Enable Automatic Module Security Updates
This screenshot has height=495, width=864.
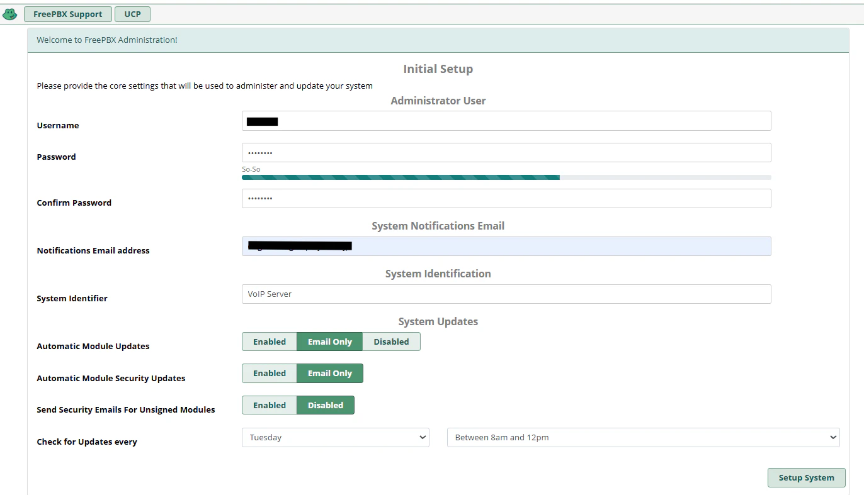[270, 373]
